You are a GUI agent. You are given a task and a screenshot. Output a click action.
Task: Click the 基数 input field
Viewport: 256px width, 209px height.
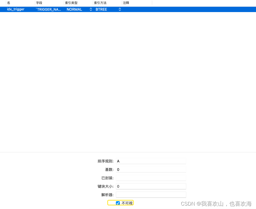tap(151, 169)
